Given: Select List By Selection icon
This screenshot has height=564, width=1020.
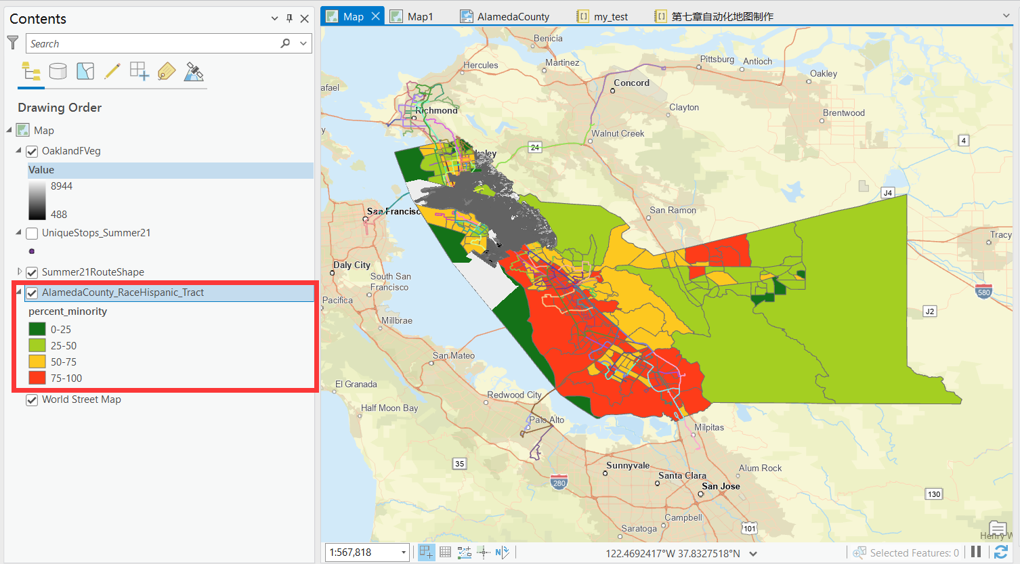Looking at the screenshot, I should (x=85, y=71).
